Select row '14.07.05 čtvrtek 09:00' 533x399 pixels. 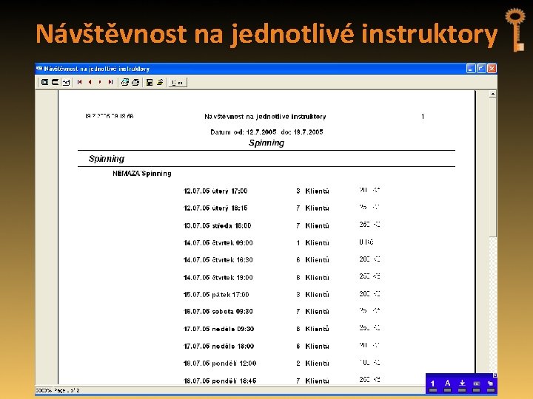click(278, 243)
